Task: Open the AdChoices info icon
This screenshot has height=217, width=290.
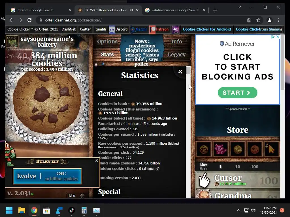Action: [273, 37]
